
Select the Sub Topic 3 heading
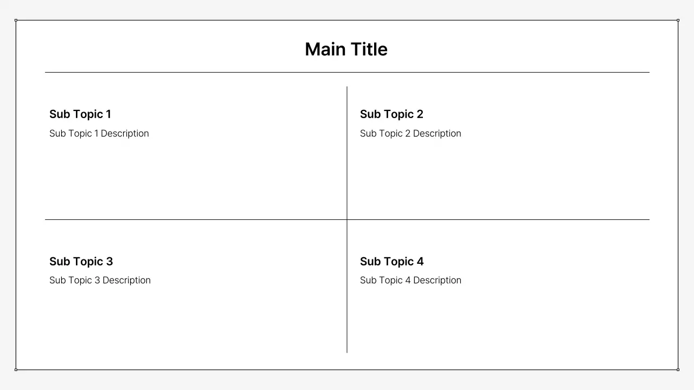pyautogui.click(x=81, y=262)
